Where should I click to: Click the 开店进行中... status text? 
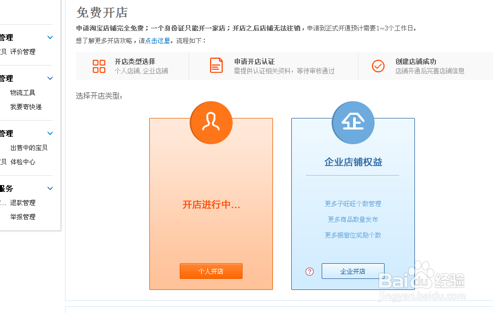point(211,205)
